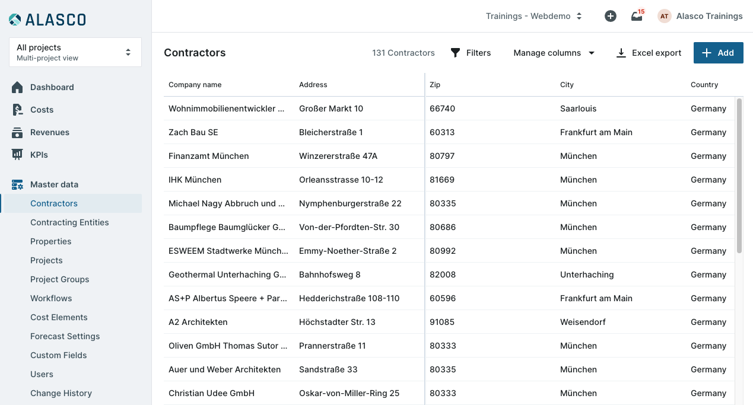Screen dimensions: 753x405
Task: Open Workflows page
Action: [51, 298]
